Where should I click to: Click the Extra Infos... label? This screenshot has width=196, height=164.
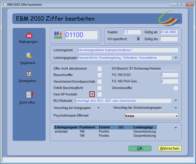pyautogui.click(x=28, y=102)
